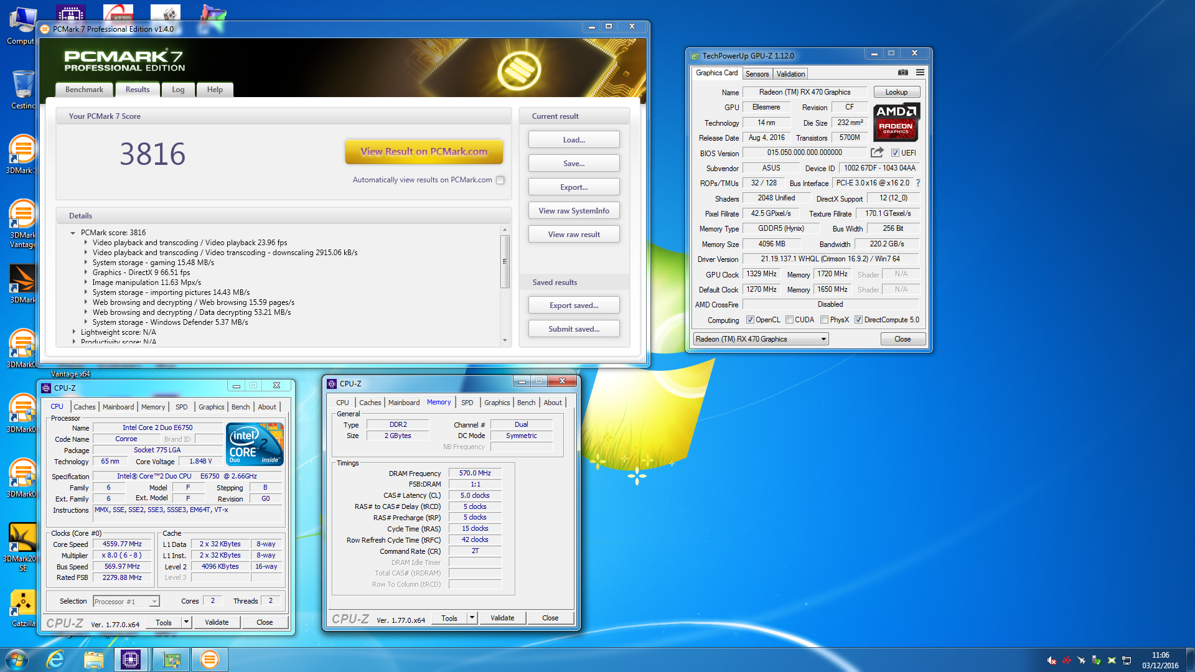This screenshot has height=672, width=1195.
Task: Click scroll down arrow of Details list
Action: click(x=505, y=340)
